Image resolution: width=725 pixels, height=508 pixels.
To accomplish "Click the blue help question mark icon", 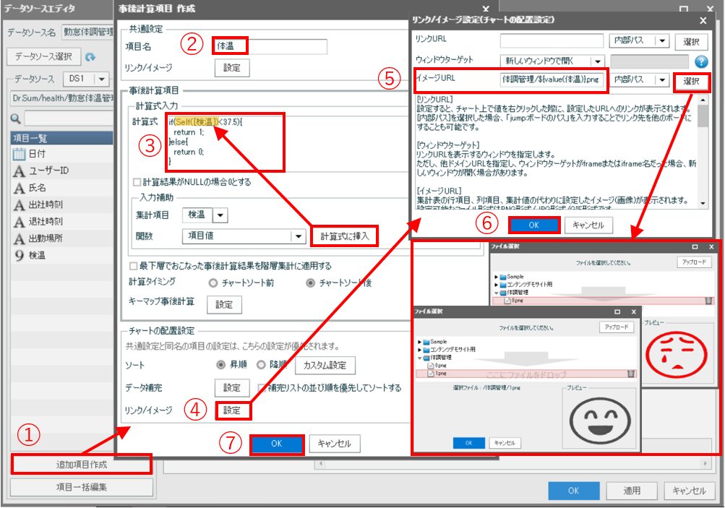I will pos(700,61).
